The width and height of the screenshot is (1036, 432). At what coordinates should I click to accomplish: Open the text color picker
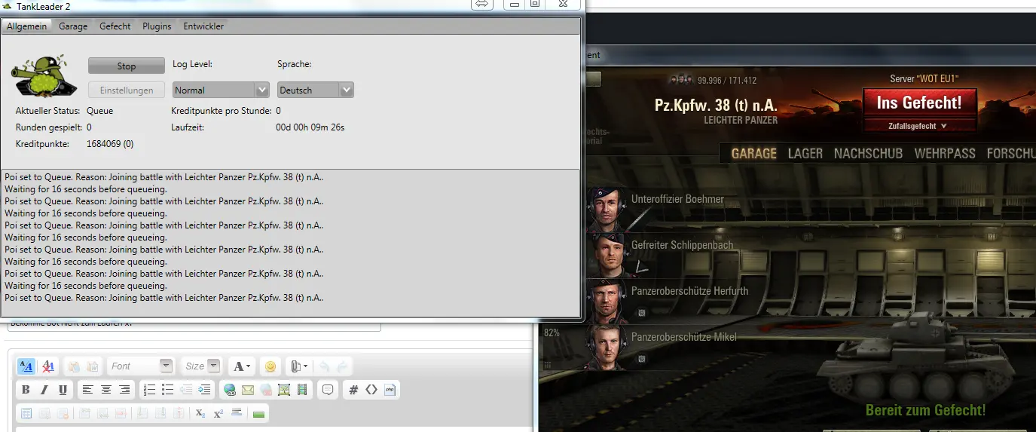(x=242, y=366)
